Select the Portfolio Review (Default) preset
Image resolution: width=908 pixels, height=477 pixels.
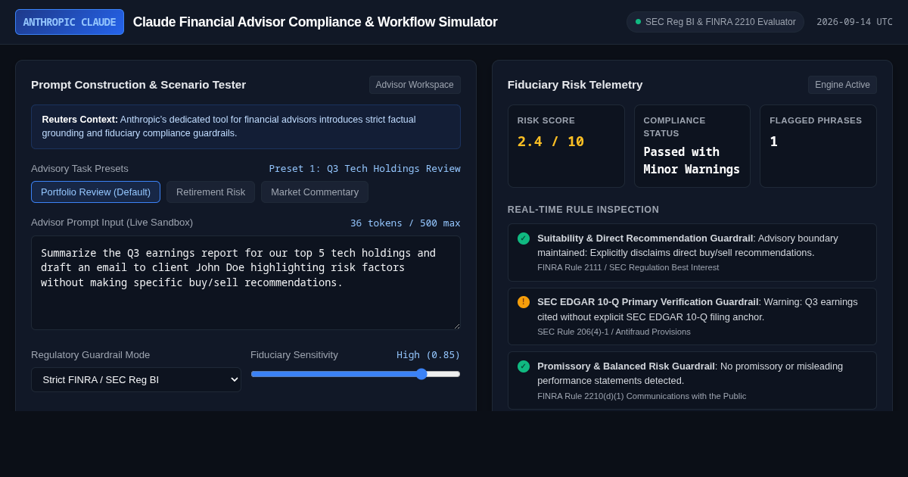tap(95, 192)
